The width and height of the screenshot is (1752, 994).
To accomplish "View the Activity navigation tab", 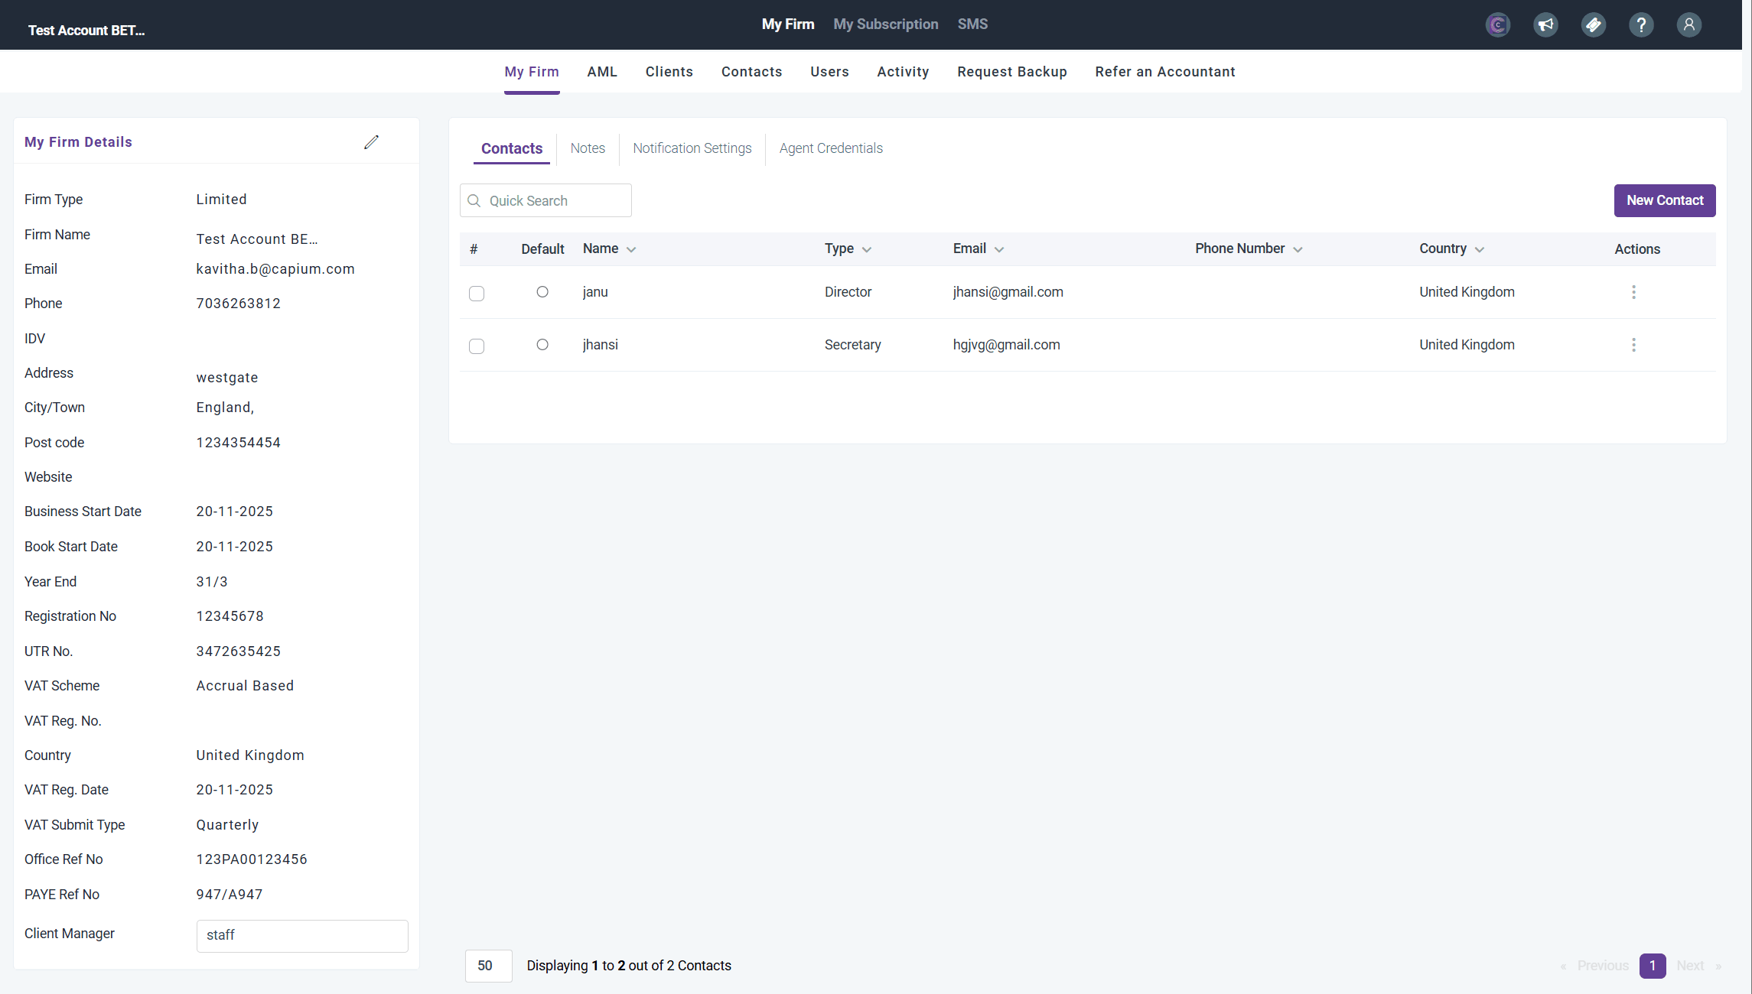I will click(904, 72).
